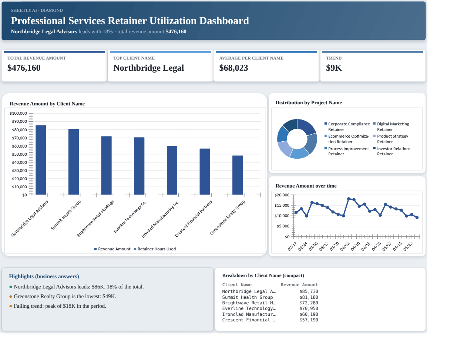Click the Process Improvement Retainer legend label
This screenshot has width=454, height=341.
tap(349, 151)
